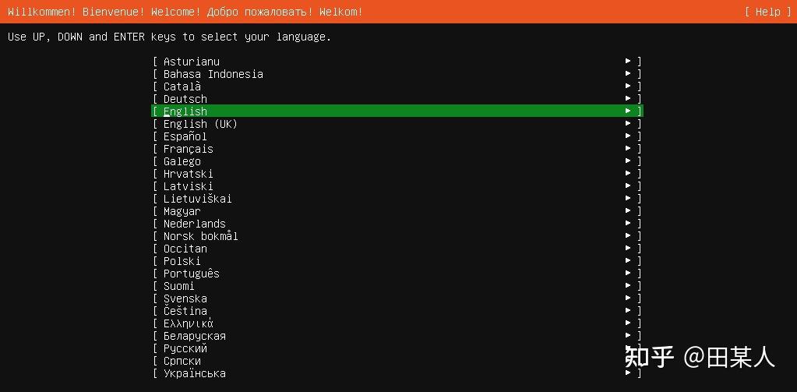Hit the arrow icon for Magyar
The image size is (797, 392).
coord(628,211)
